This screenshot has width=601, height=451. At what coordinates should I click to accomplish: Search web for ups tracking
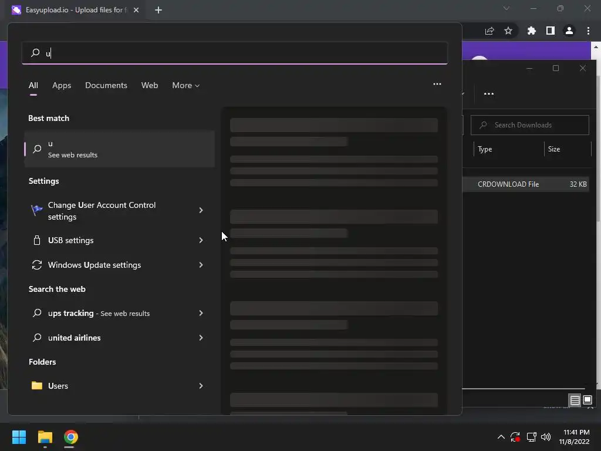click(120, 313)
